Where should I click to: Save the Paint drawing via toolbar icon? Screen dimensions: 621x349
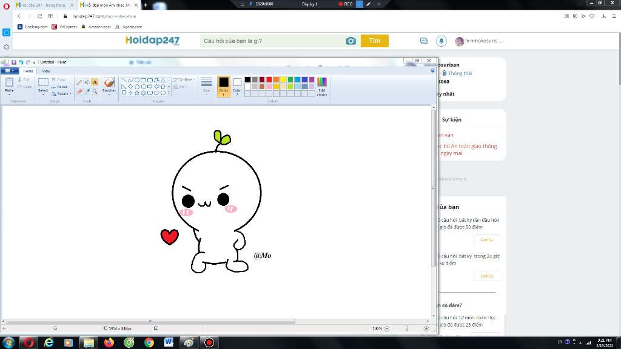(x=14, y=62)
